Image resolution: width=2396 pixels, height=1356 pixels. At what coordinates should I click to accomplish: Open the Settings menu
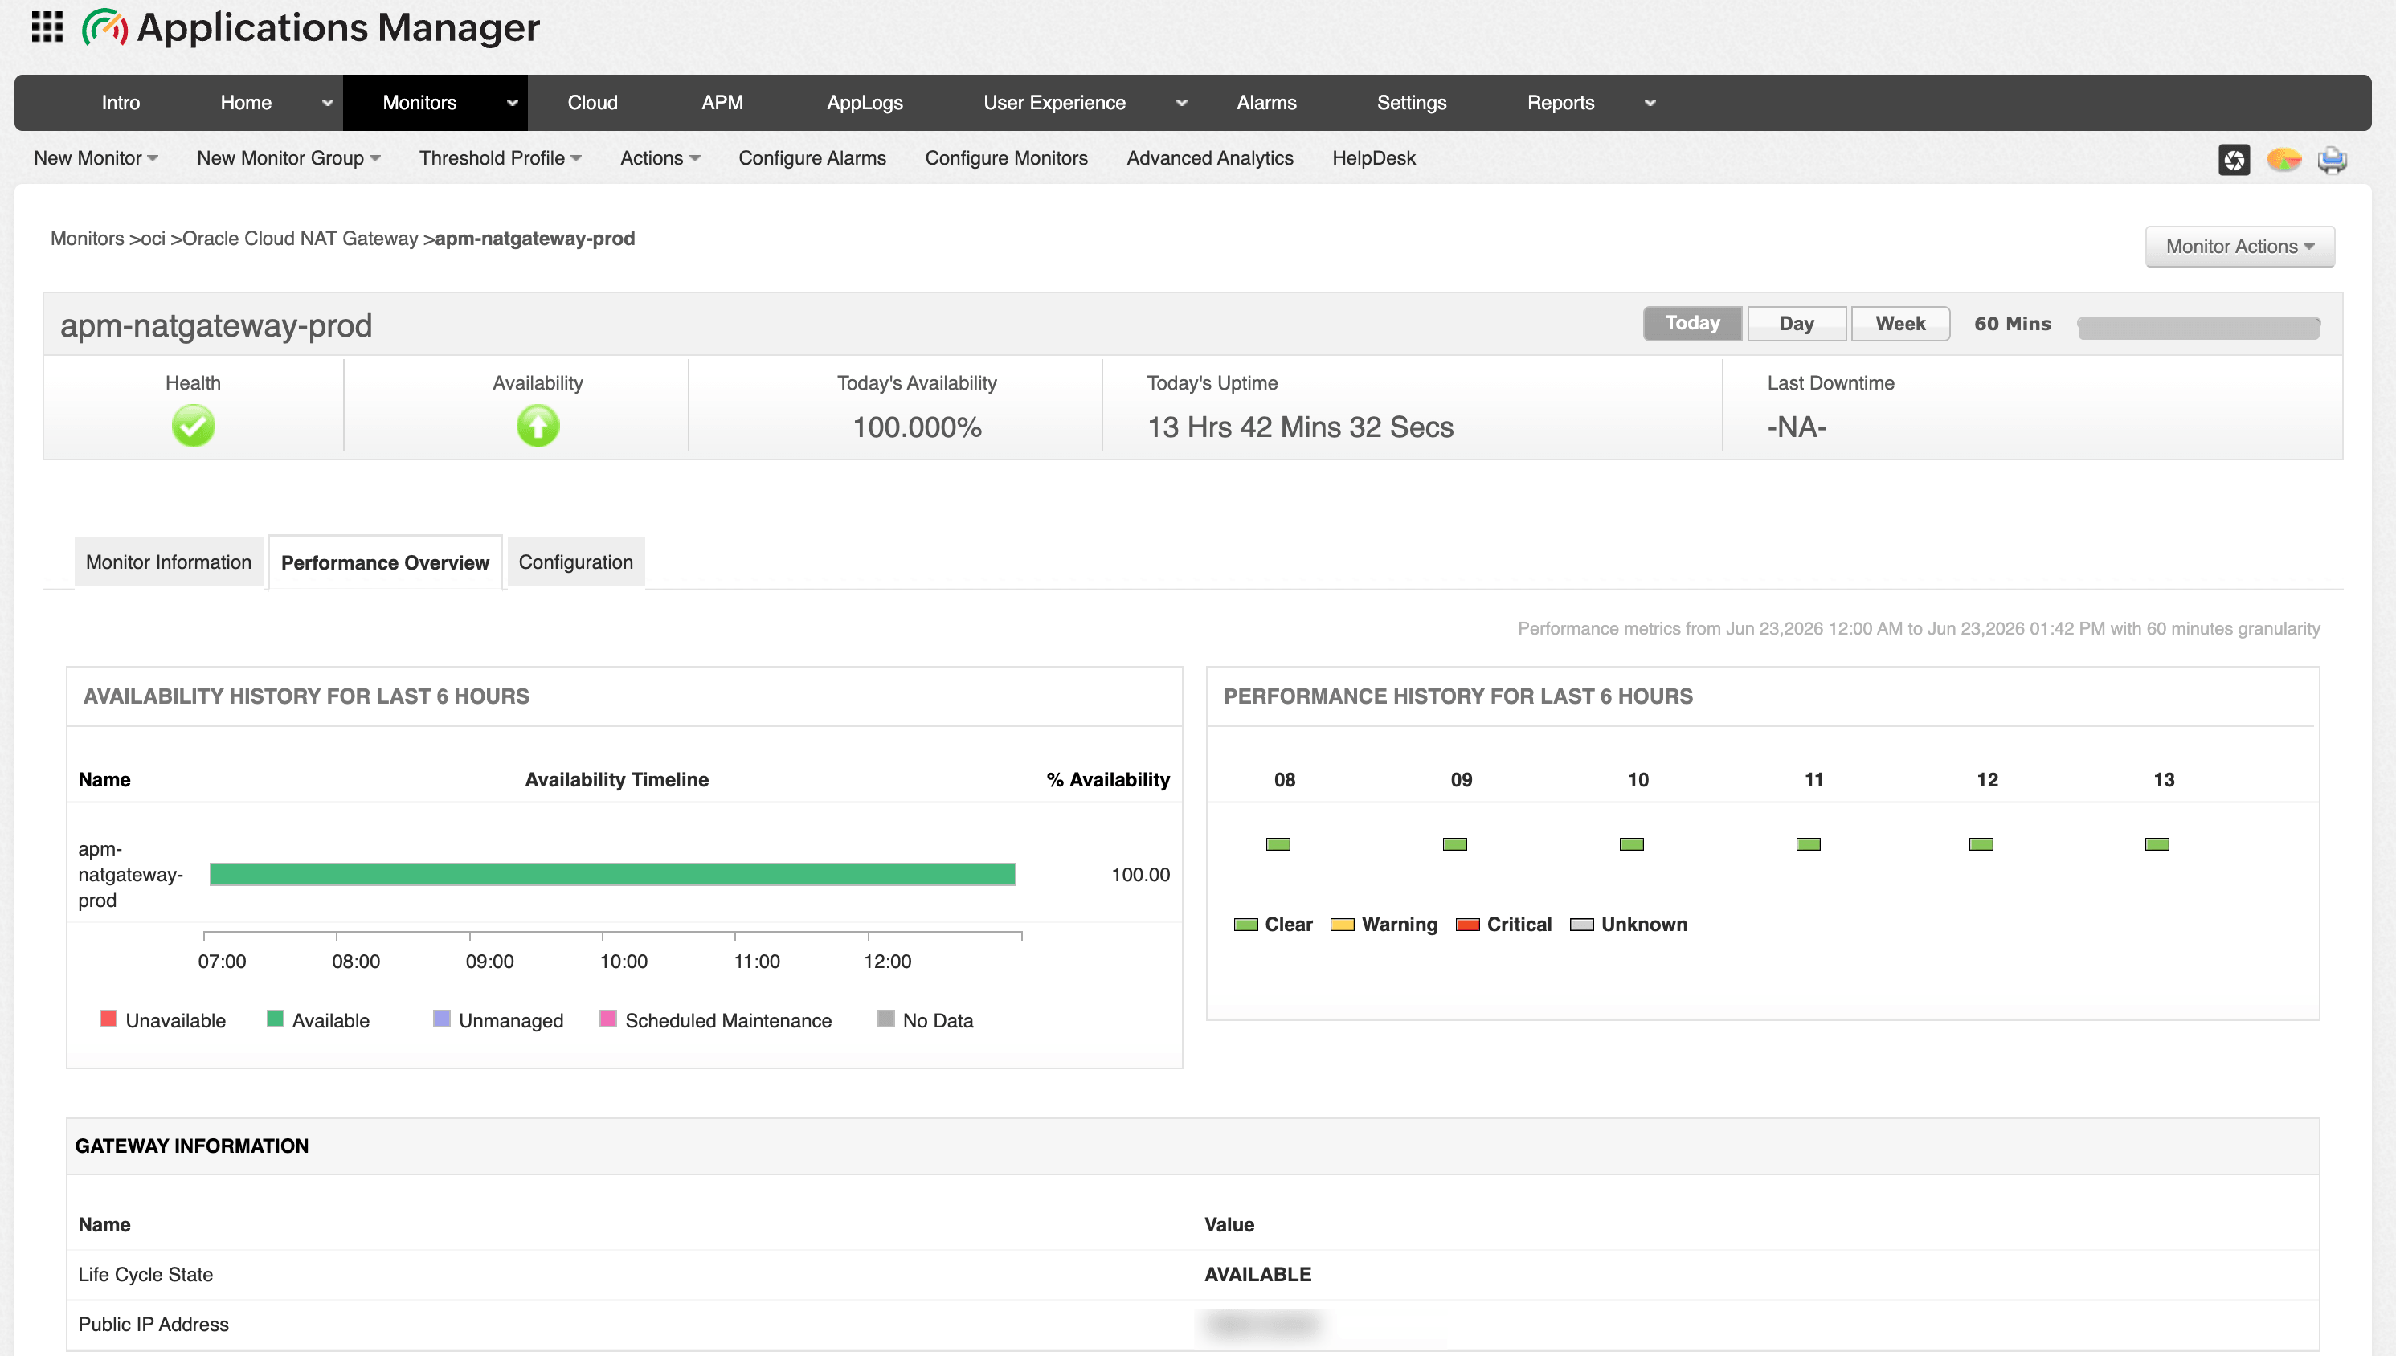coord(1411,103)
